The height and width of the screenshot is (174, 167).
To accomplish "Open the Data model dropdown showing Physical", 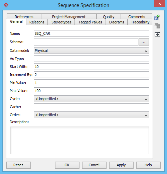I will coord(92,51).
